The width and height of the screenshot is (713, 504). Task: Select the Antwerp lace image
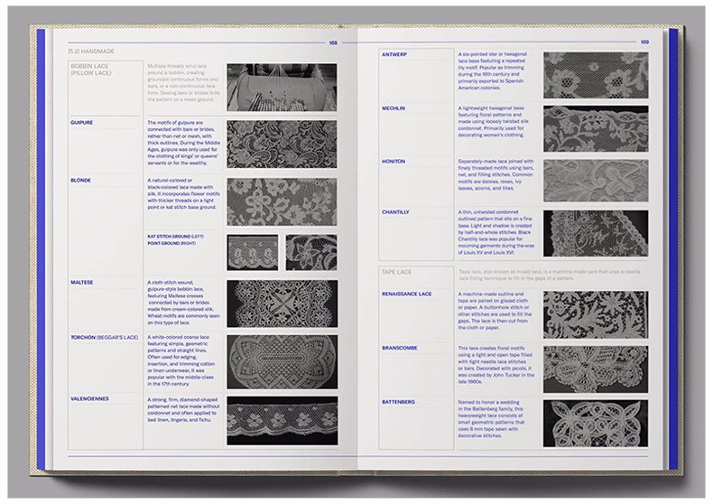point(595,74)
